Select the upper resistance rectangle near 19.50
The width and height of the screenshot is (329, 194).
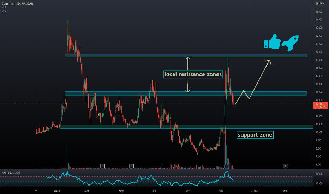186,56
